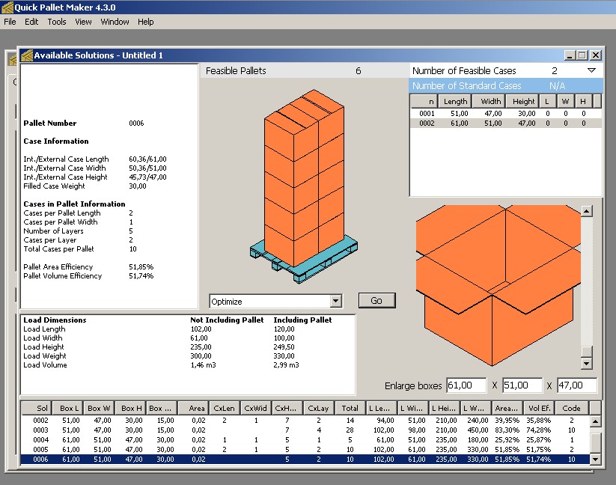Click Load Volume value 2,99 m3

click(x=287, y=364)
